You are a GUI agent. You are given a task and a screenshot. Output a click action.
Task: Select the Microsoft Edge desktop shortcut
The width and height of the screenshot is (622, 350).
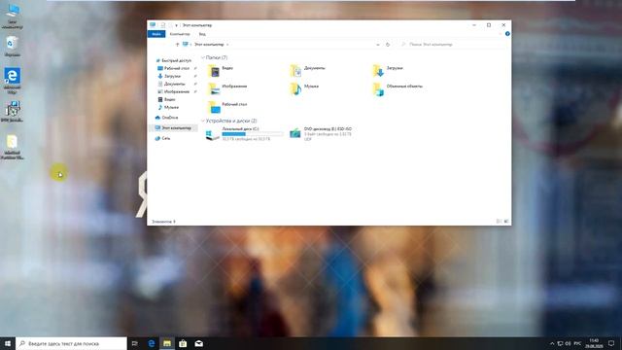coord(13,81)
